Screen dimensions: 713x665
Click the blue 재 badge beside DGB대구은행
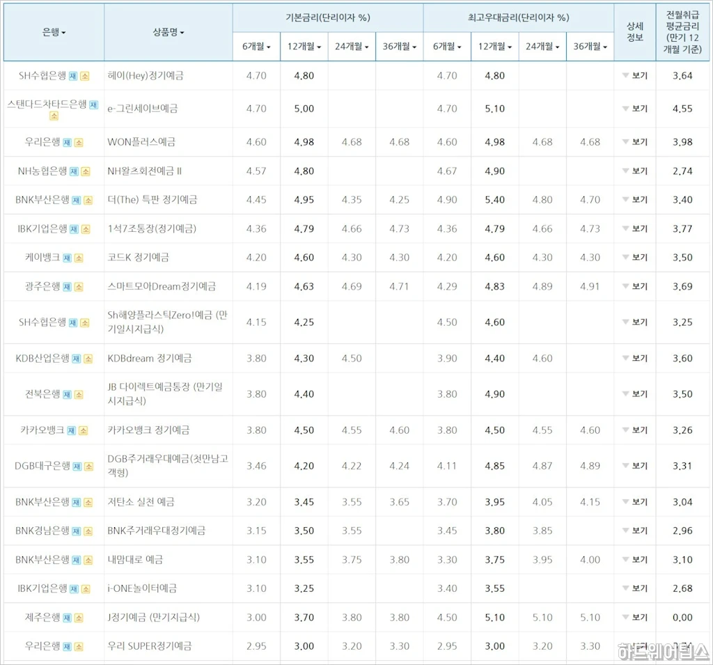point(77,467)
